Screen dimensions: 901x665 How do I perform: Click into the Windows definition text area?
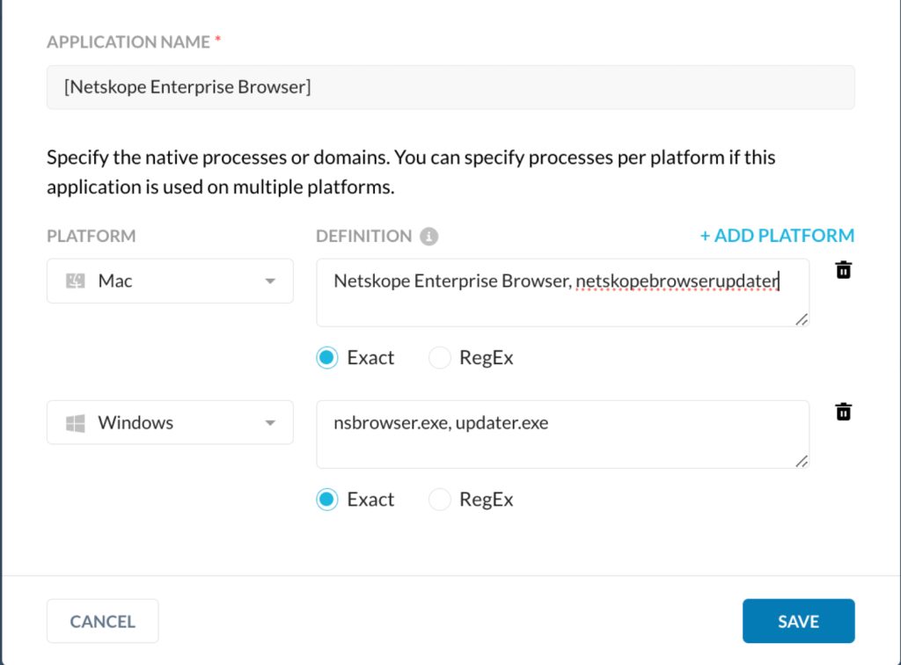(x=562, y=435)
